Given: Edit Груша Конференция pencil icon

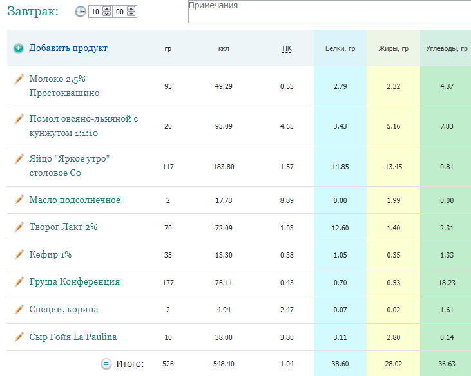Looking at the screenshot, I should 19,282.
